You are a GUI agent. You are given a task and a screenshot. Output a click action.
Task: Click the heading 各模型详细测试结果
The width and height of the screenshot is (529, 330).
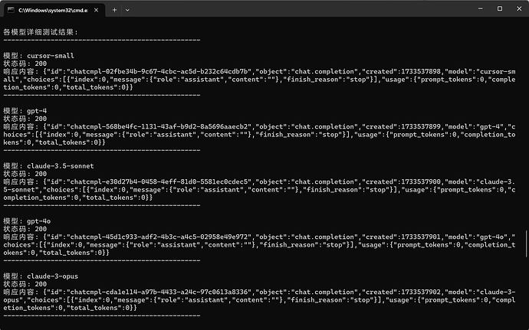pyautogui.click(x=41, y=32)
